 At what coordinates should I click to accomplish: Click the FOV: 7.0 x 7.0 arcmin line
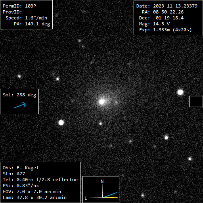[32, 192]
